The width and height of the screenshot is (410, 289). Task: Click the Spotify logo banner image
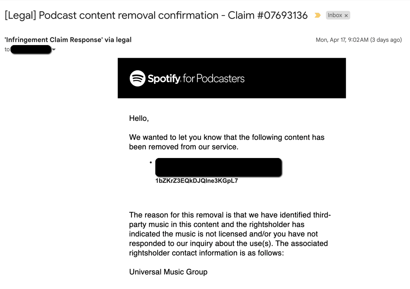pos(232,78)
